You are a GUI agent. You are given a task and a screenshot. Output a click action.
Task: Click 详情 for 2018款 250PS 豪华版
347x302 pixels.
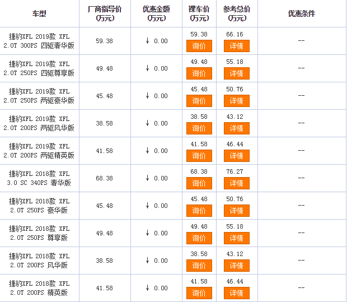[237, 211]
